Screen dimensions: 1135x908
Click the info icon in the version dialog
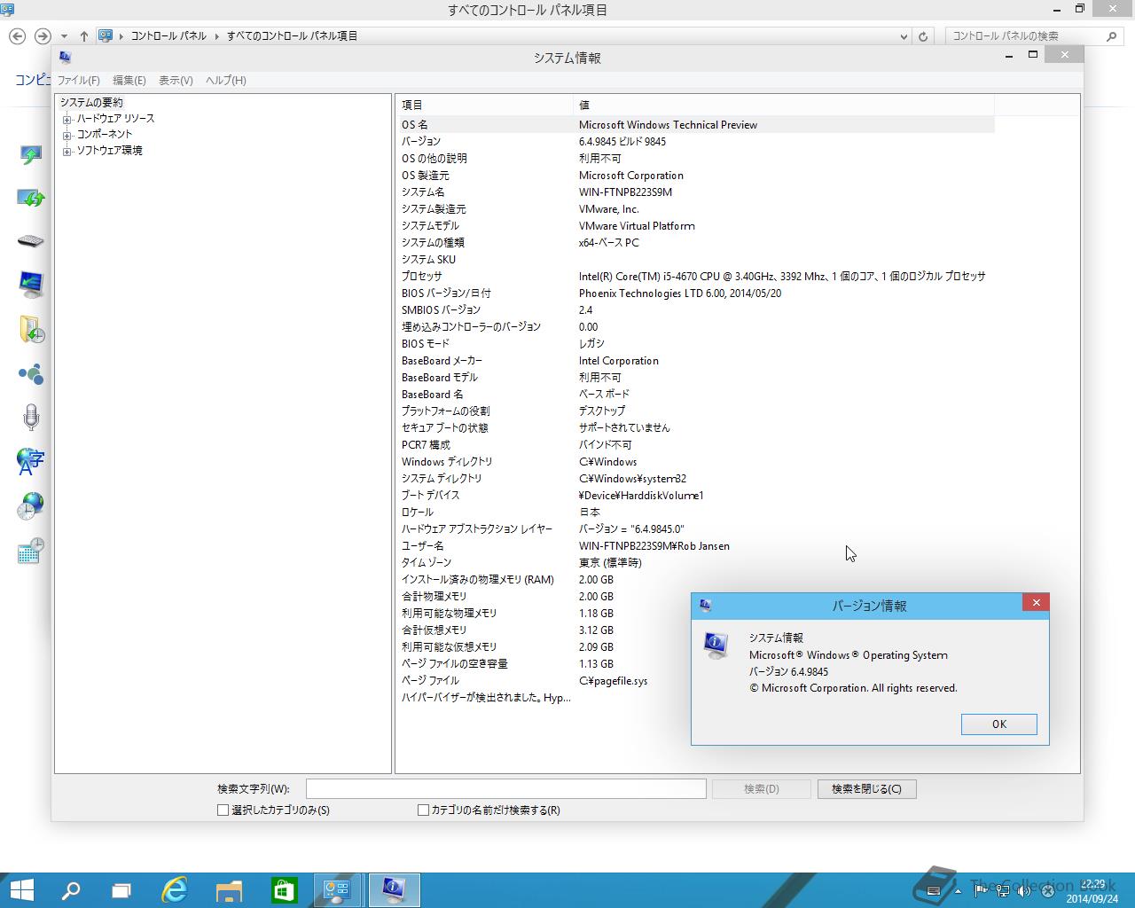pyautogui.click(x=715, y=645)
